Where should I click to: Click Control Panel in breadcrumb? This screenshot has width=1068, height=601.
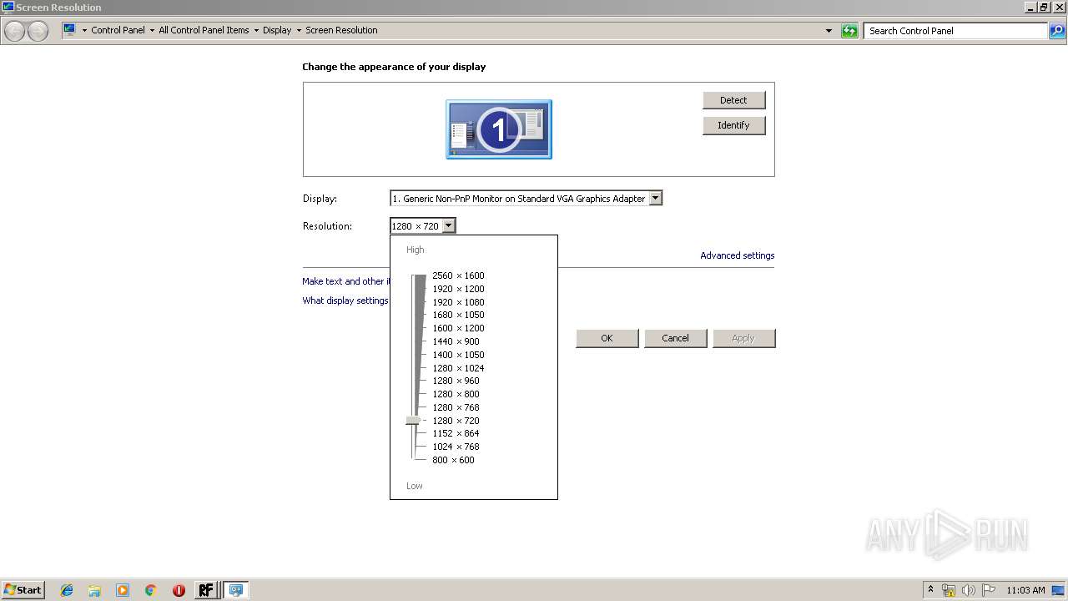[118, 30]
